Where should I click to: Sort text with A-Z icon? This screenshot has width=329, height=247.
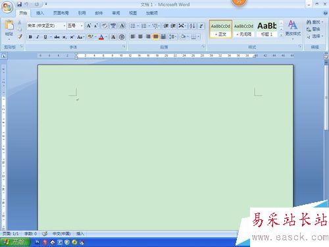[192, 26]
